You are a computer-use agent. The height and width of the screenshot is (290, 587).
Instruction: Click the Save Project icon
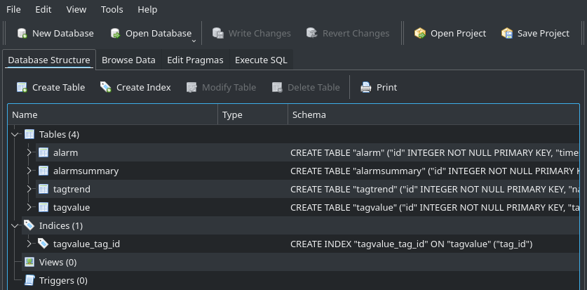click(507, 33)
